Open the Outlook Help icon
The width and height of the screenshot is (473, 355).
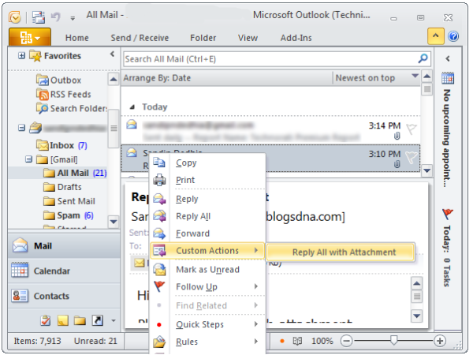pyautogui.click(x=453, y=36)
